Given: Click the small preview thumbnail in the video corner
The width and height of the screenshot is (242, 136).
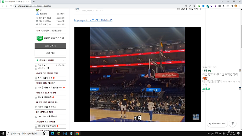Looking at the screenshot, I should [x=196, y=117].
